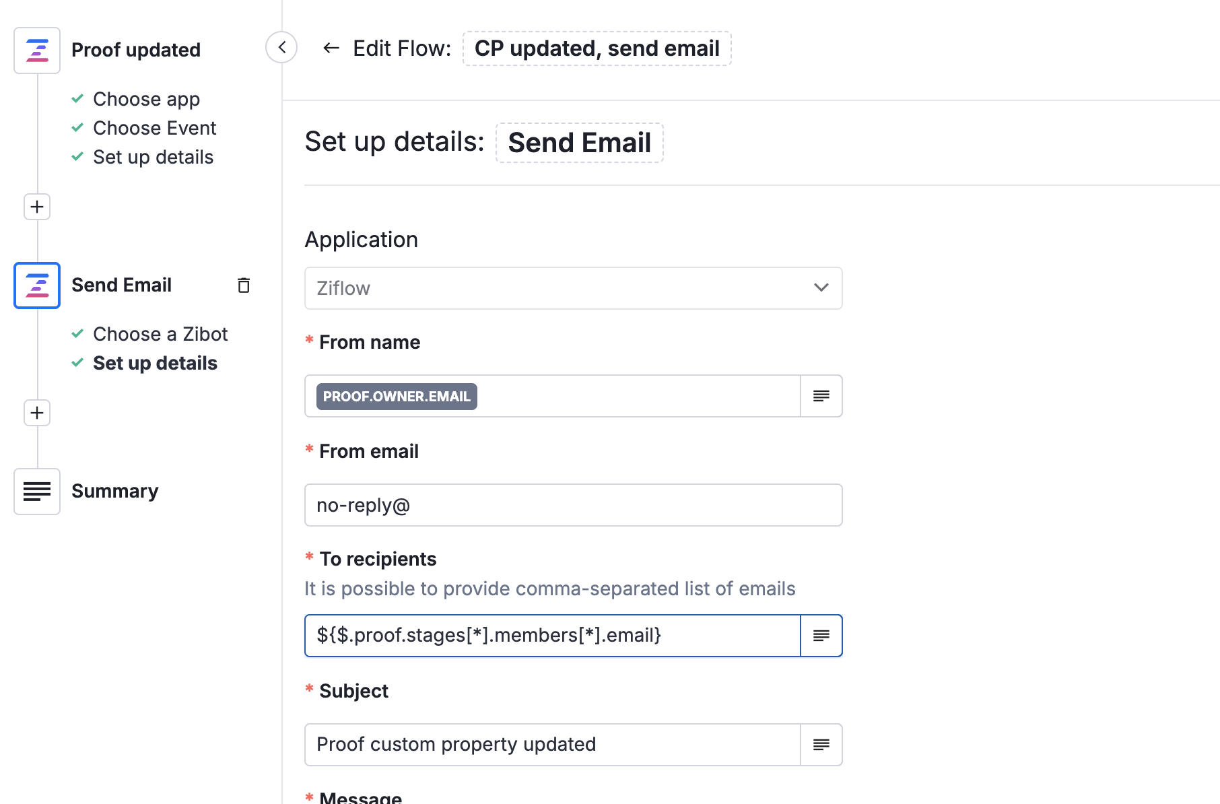Add a step below Proof updated
Viewport: 1220px width, 804px height.
[x=37, y=207]
